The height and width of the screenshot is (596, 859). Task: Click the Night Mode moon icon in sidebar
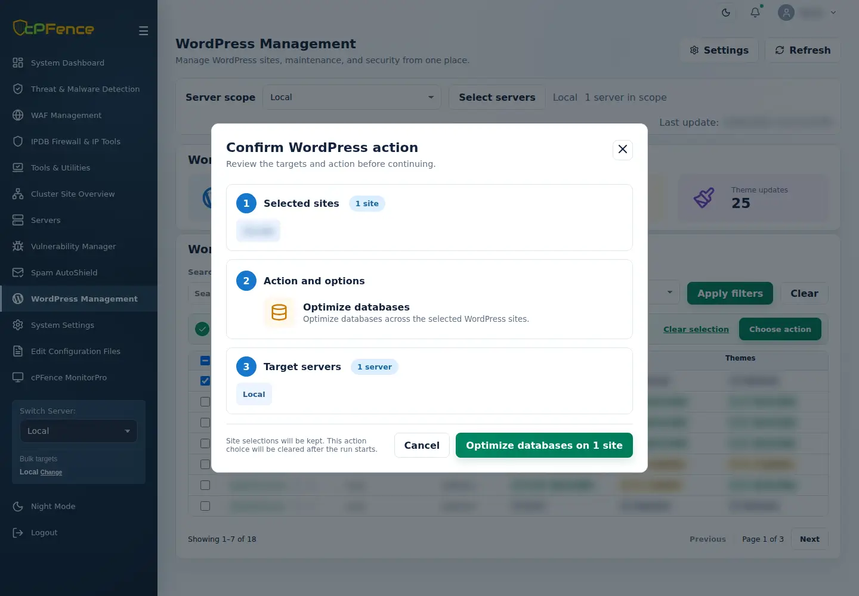18,506
